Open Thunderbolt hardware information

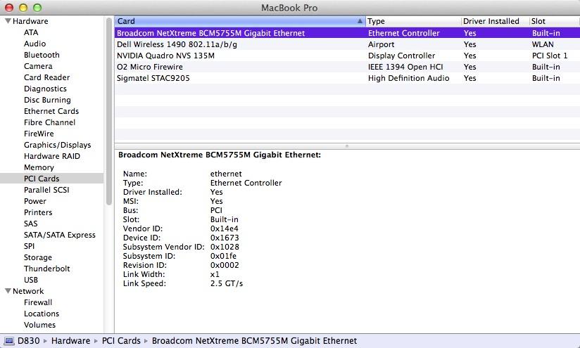click(x=47, y=269)
